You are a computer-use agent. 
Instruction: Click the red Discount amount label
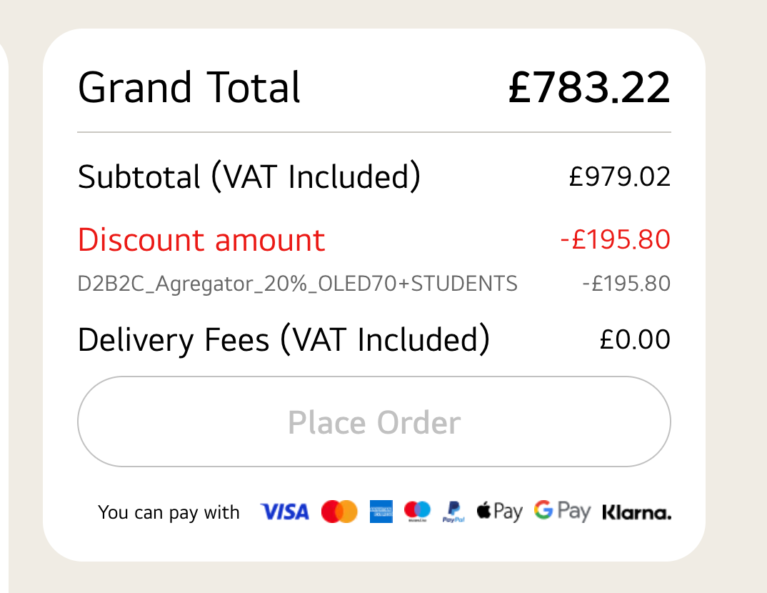coord(201,240)
